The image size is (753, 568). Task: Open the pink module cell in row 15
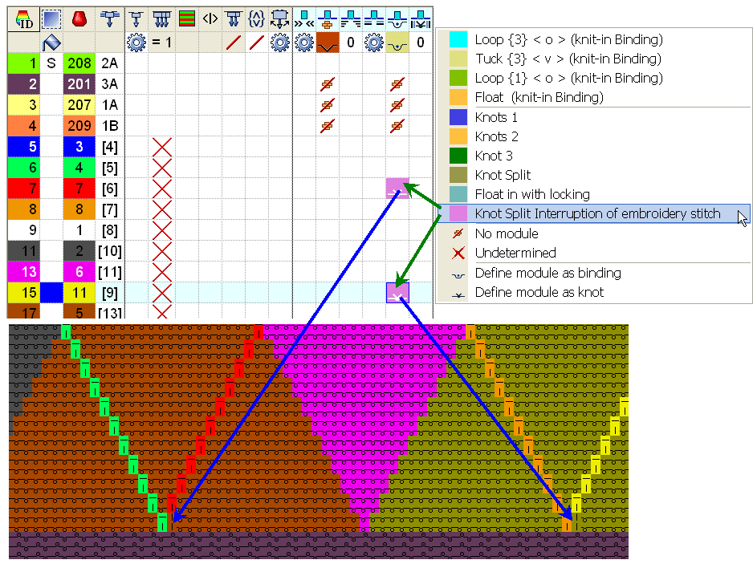[397, 293]
